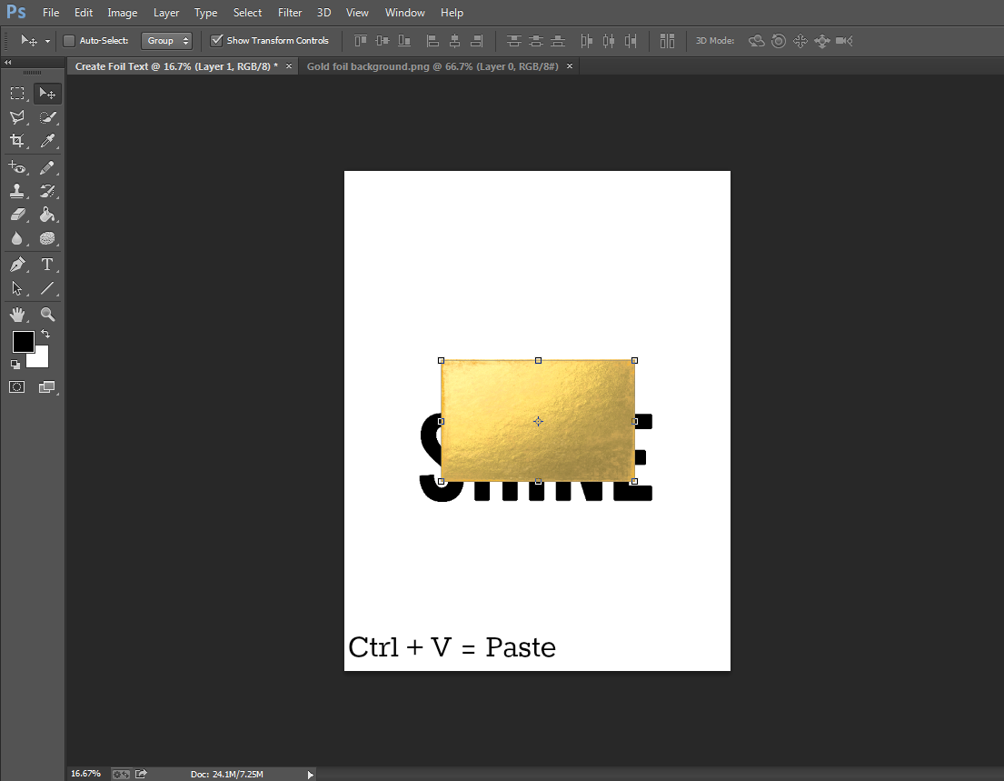Select the Crop tool
The width and height of the screenshot is (1004, 781).
tap(17, 141)
